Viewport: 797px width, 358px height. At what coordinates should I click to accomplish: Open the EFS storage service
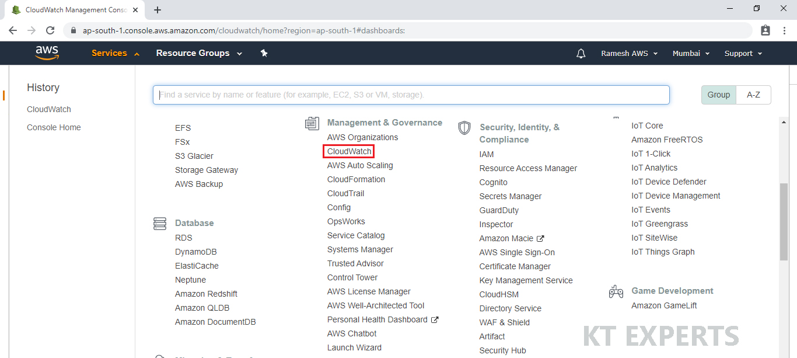pyautogui.click(x=183, y=128)
